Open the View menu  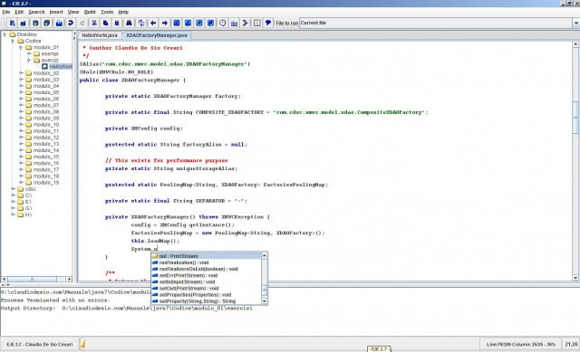tap(73, 12)
